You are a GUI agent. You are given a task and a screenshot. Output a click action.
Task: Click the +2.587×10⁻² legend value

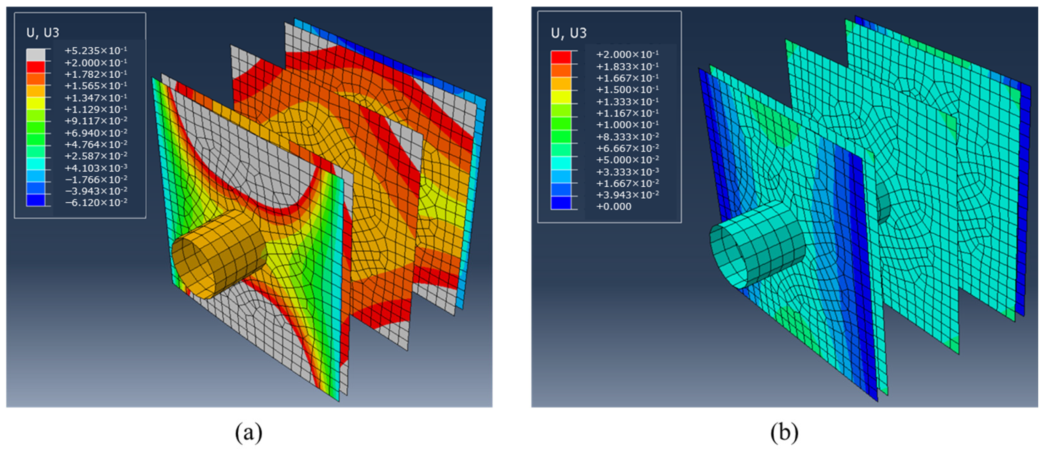(96, 156)
